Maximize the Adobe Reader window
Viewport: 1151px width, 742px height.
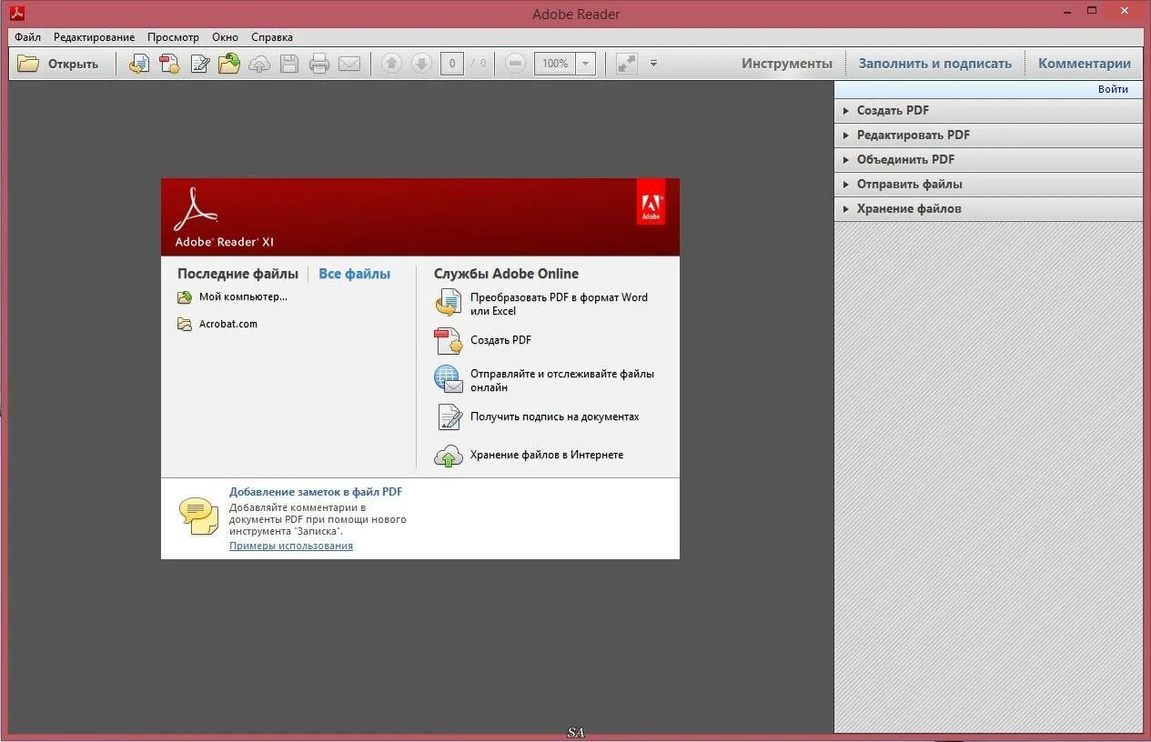[1092, 11]
